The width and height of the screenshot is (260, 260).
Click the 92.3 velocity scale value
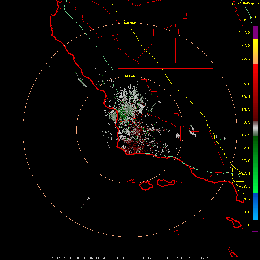click(x=246, y=45)
